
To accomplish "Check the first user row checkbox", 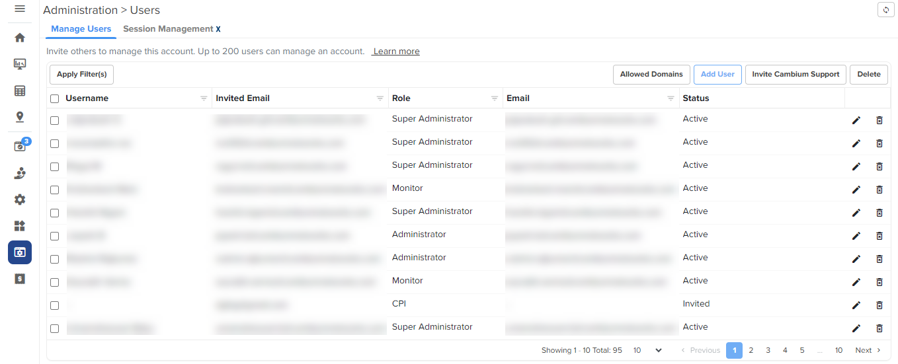I will click(55, 120).
